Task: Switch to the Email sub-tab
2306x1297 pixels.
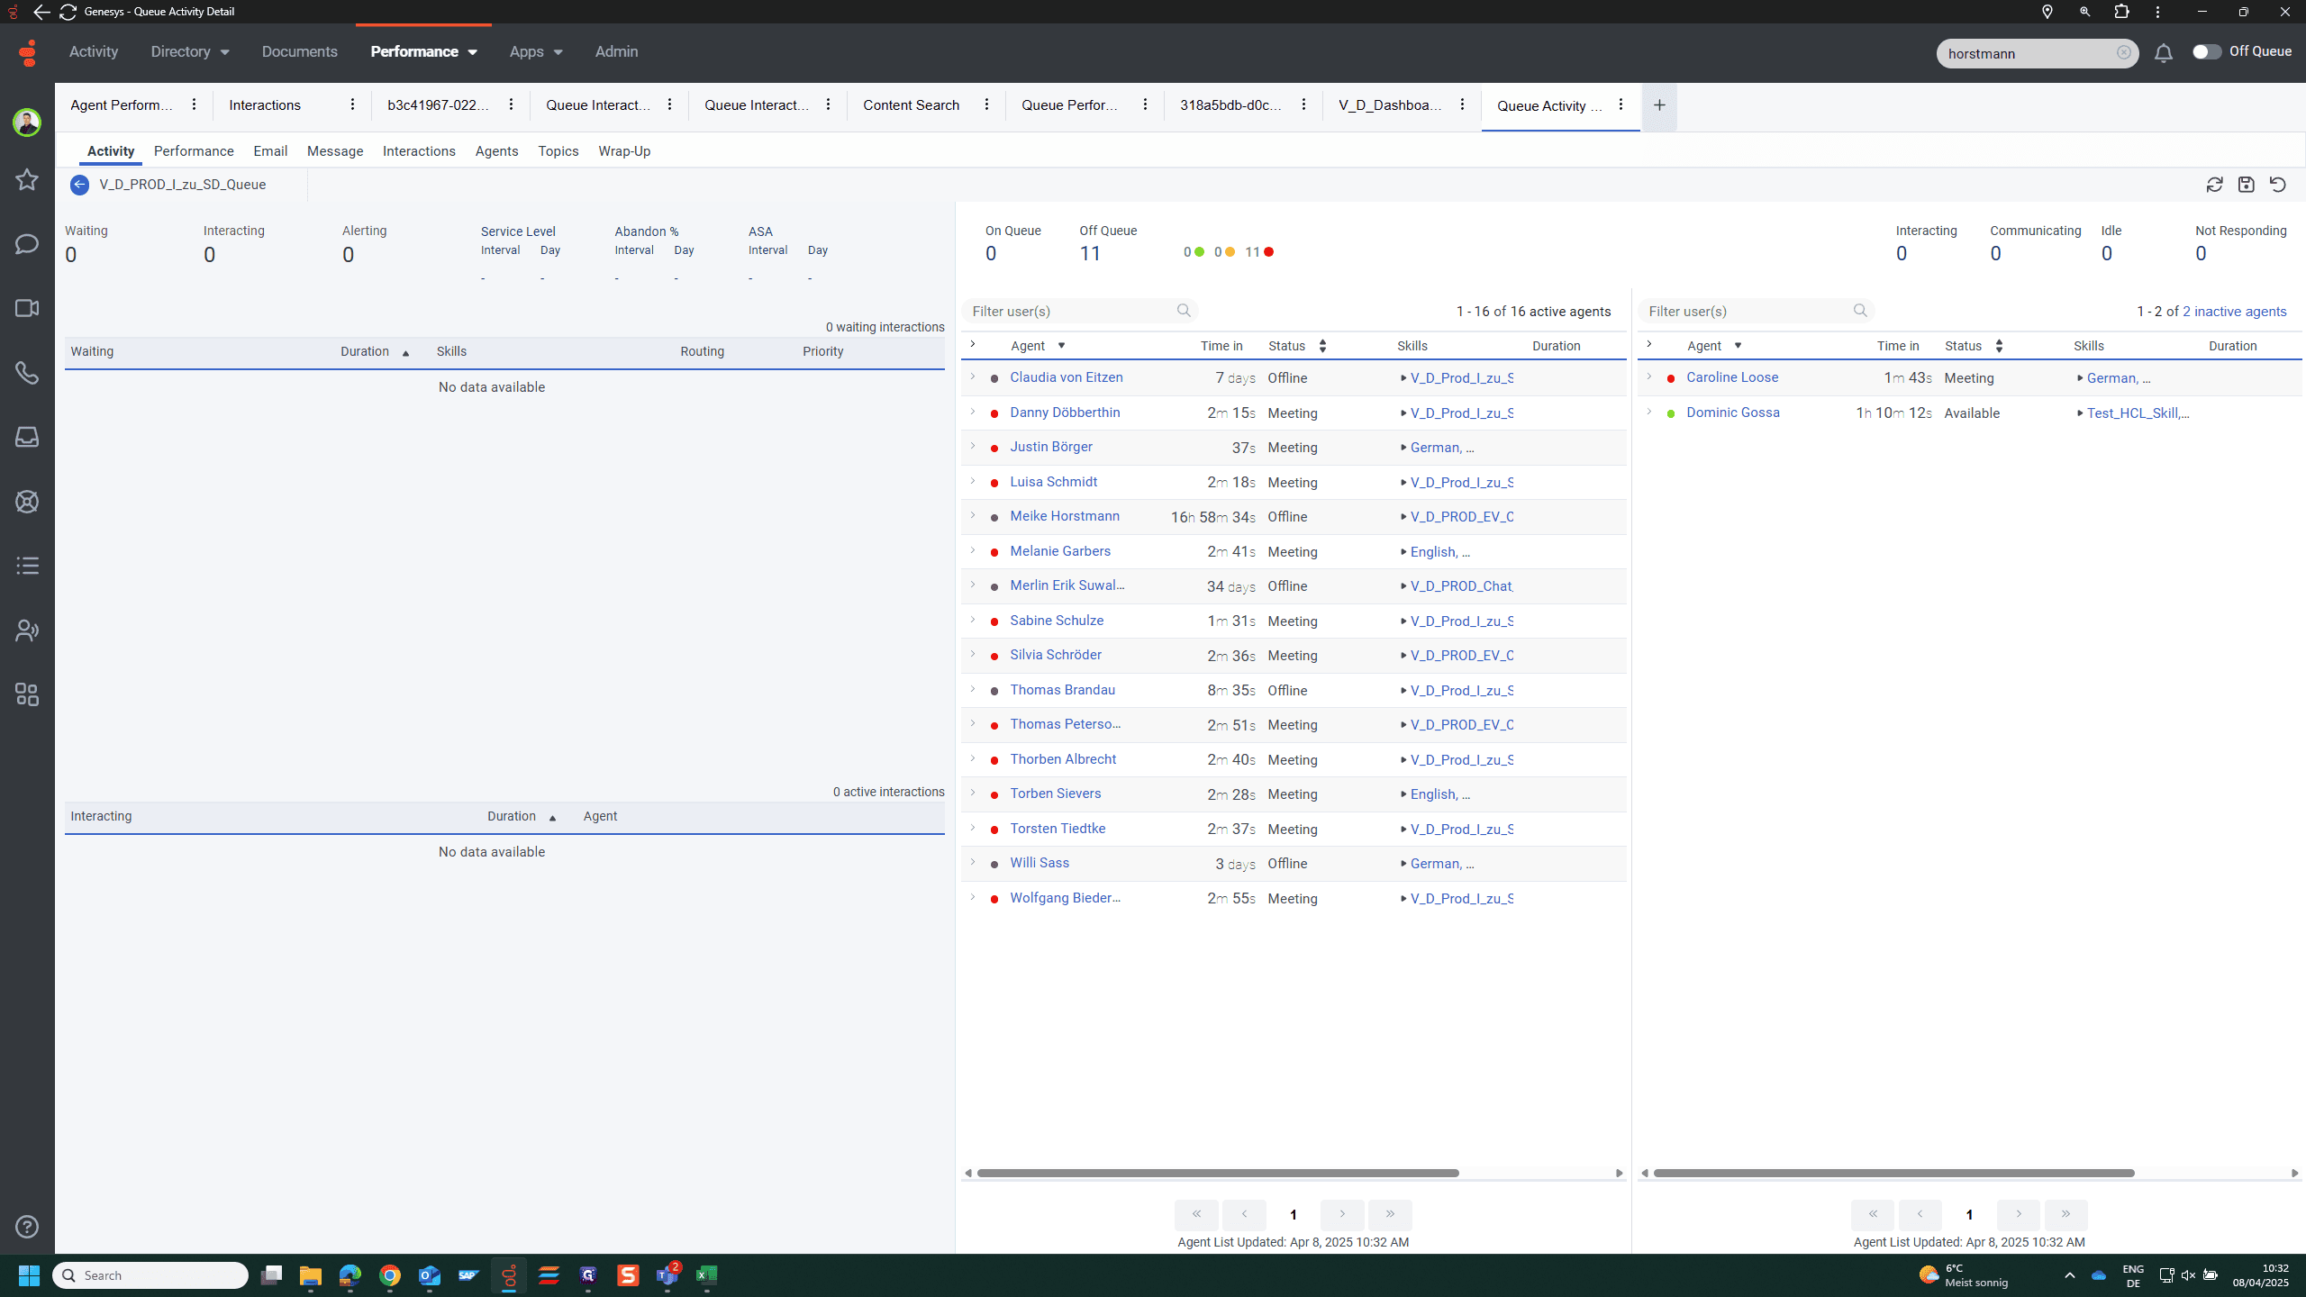Action: coord(270,151)
